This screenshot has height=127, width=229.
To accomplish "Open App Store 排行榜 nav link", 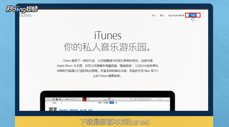I will coord(176,16).
